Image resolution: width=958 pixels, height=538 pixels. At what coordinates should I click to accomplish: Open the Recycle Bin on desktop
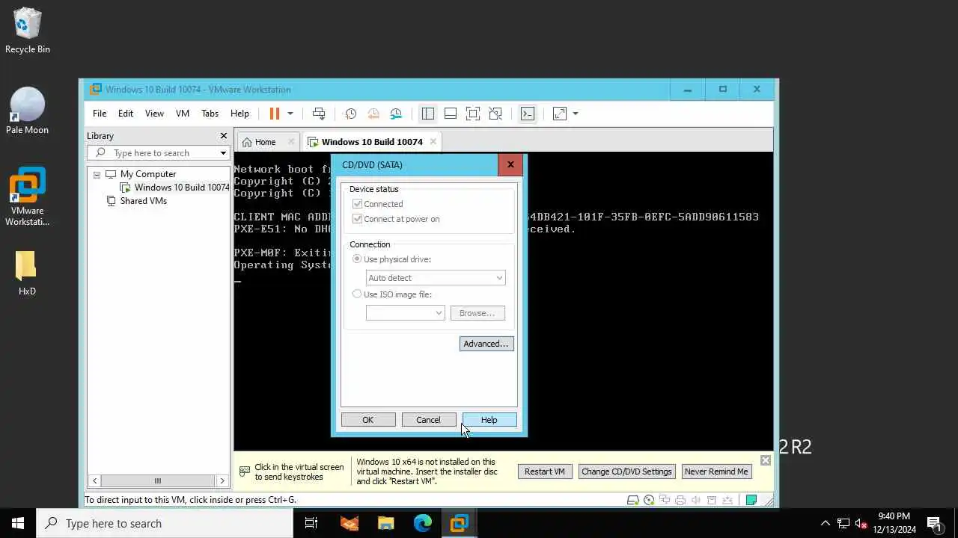27,31
